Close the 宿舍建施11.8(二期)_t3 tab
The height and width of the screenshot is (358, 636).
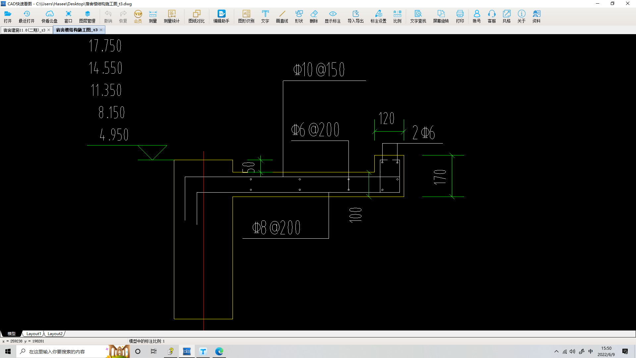click(49, 30)
